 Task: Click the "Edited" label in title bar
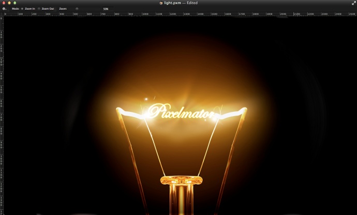point(192,3)
